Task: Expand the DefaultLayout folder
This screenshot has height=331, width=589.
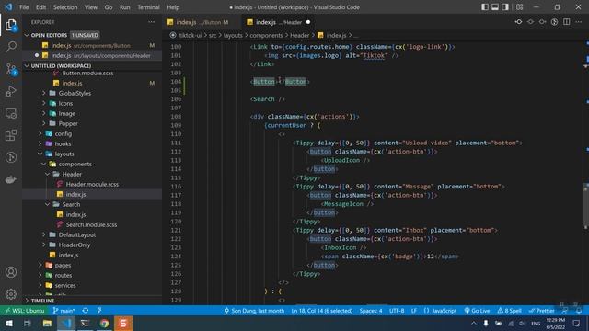Action: pyautogui.click(x=77, y=235)
